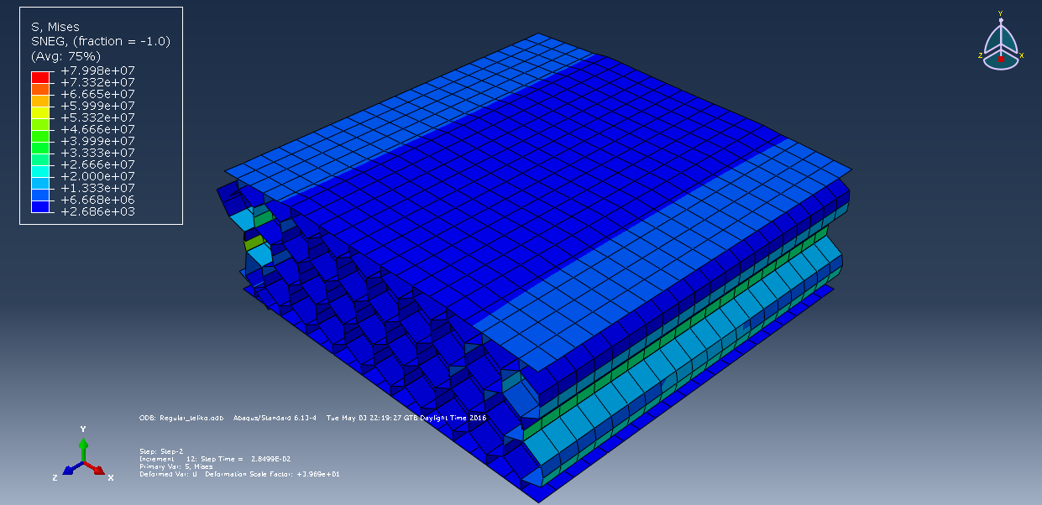Click the maximum legend value +7.998e+07

click(97, 70)
